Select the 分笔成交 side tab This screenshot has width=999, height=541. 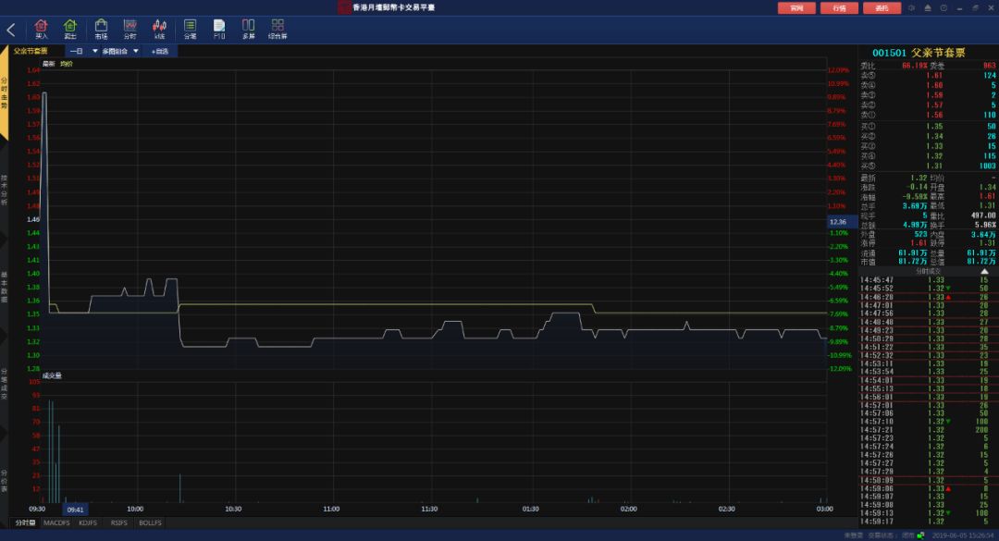coord(4,384)
